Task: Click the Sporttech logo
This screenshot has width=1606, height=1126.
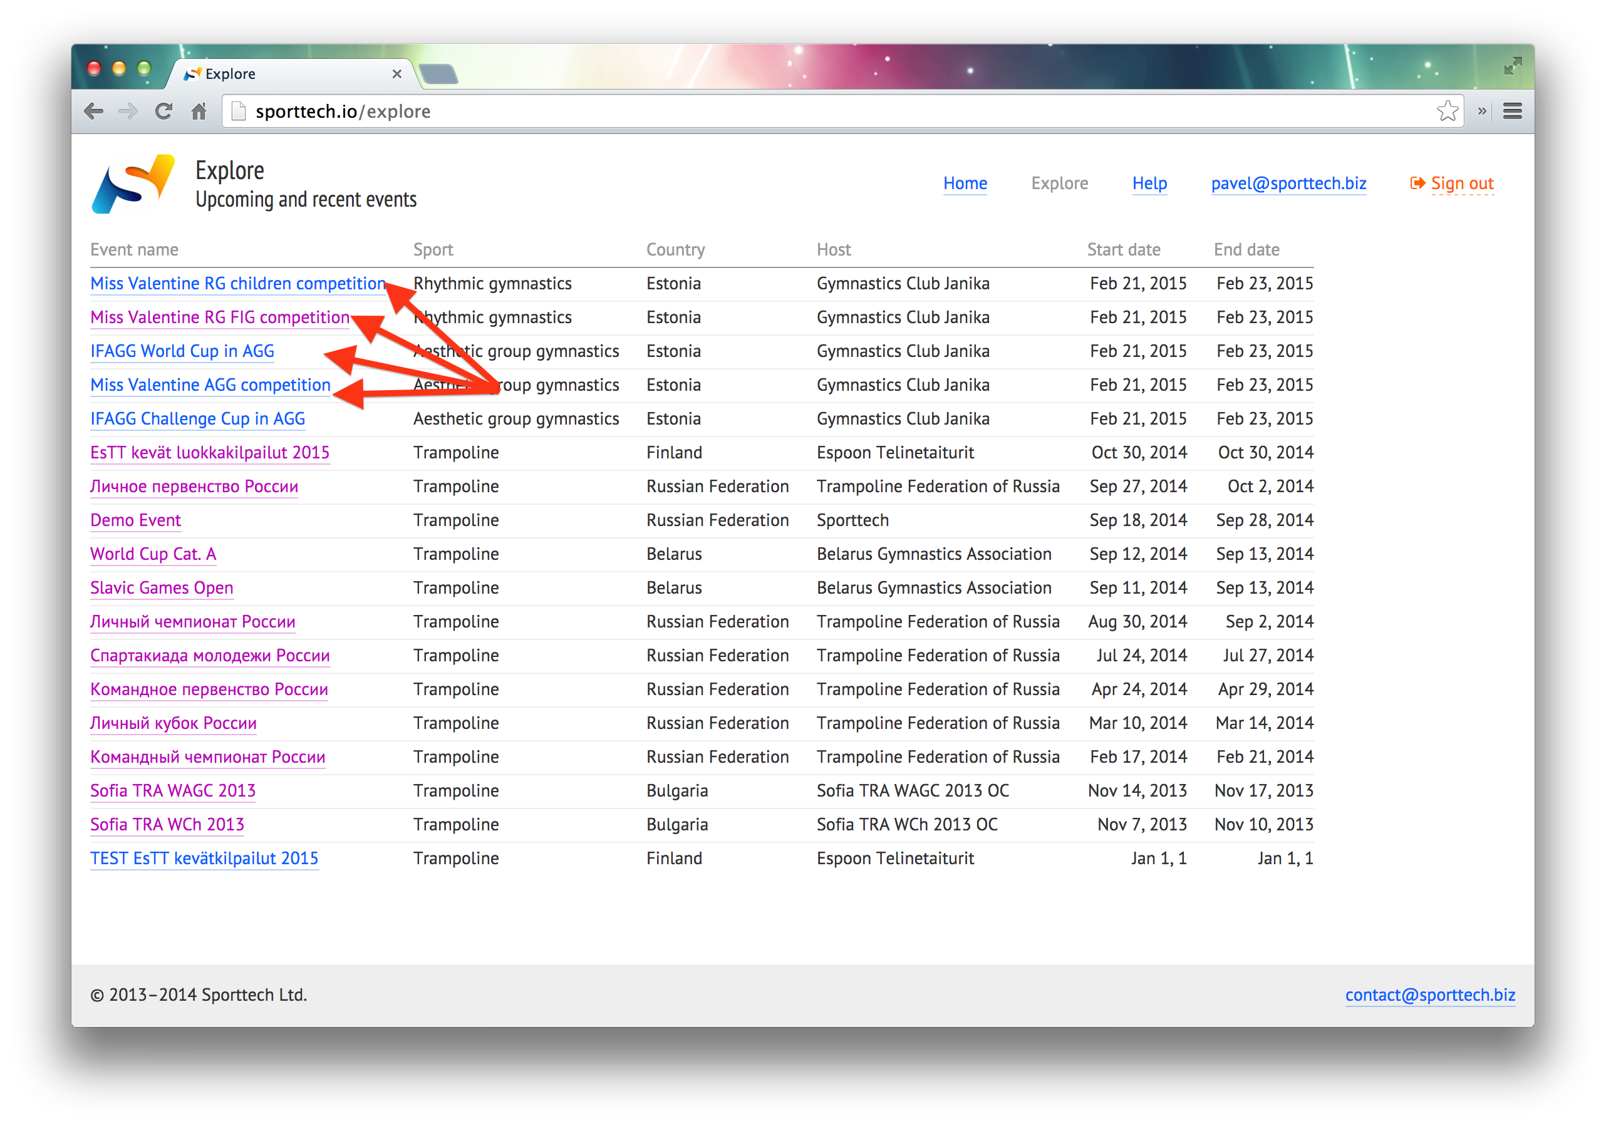Action: pyautogui.click(x=133, y=184)
